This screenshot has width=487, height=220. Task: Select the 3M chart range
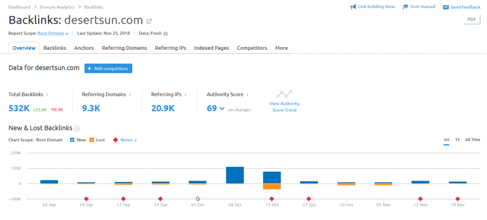click(446, 140)
